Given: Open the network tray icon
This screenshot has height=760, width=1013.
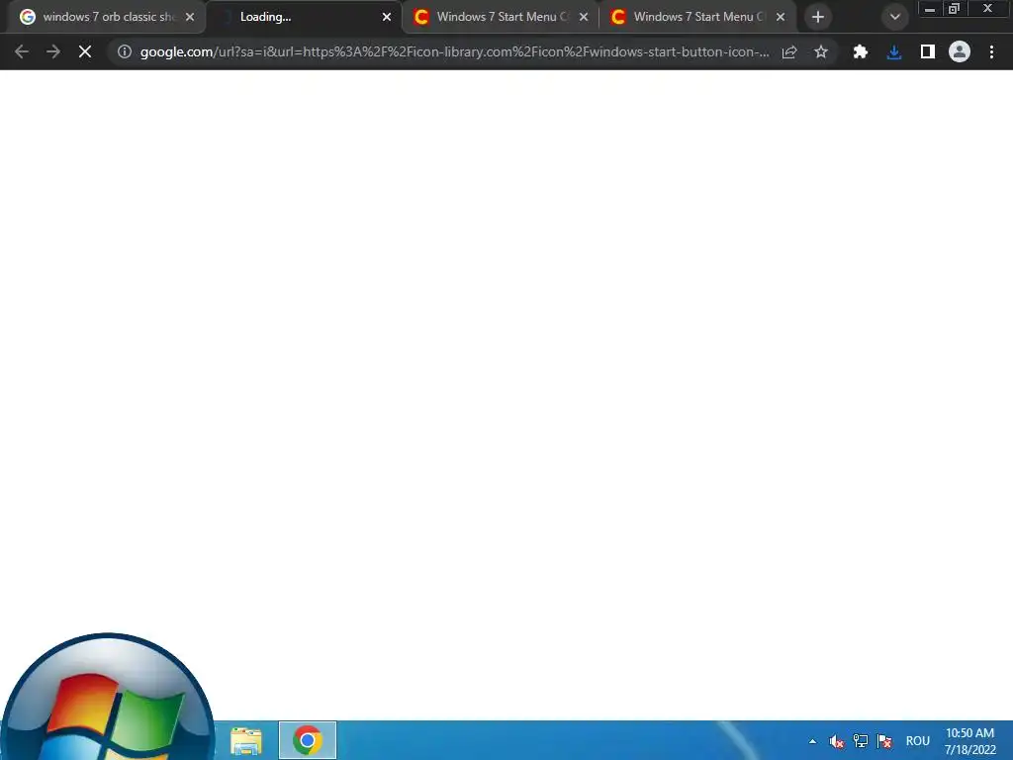Looking at the screenshot, I should pyautogui.click(x=860, y=741).
